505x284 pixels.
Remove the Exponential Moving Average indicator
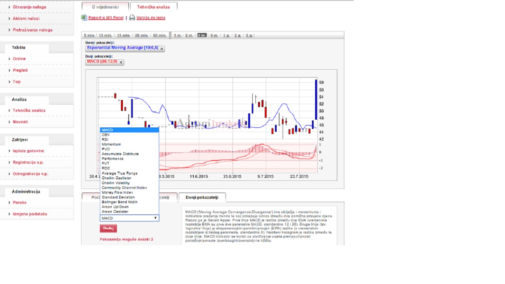coord(162,49)
